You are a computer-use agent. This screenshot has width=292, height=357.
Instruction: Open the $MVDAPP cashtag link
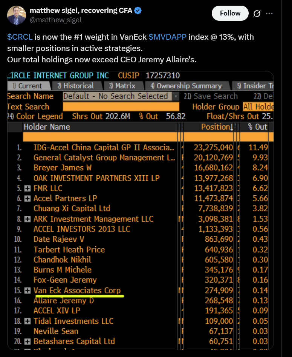(x=167, y=37)
